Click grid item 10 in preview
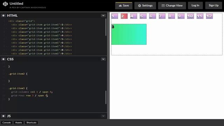Screen dimensions: 224x126 pyautogui.click(x=190, y=16)
